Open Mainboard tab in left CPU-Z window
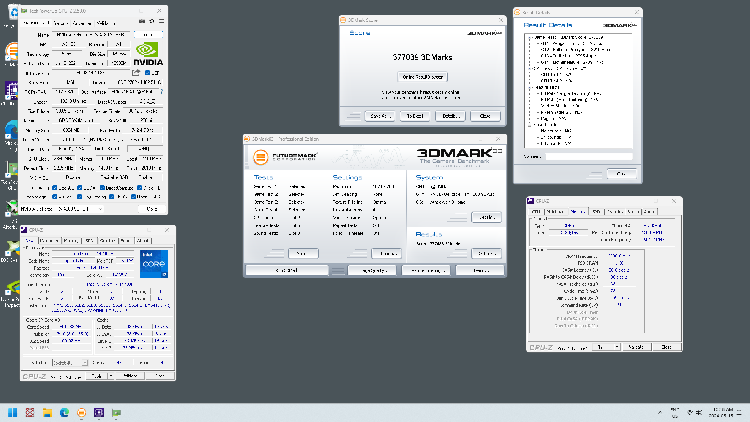The height and width of the screenshot is (422, 750). point(50,241)
